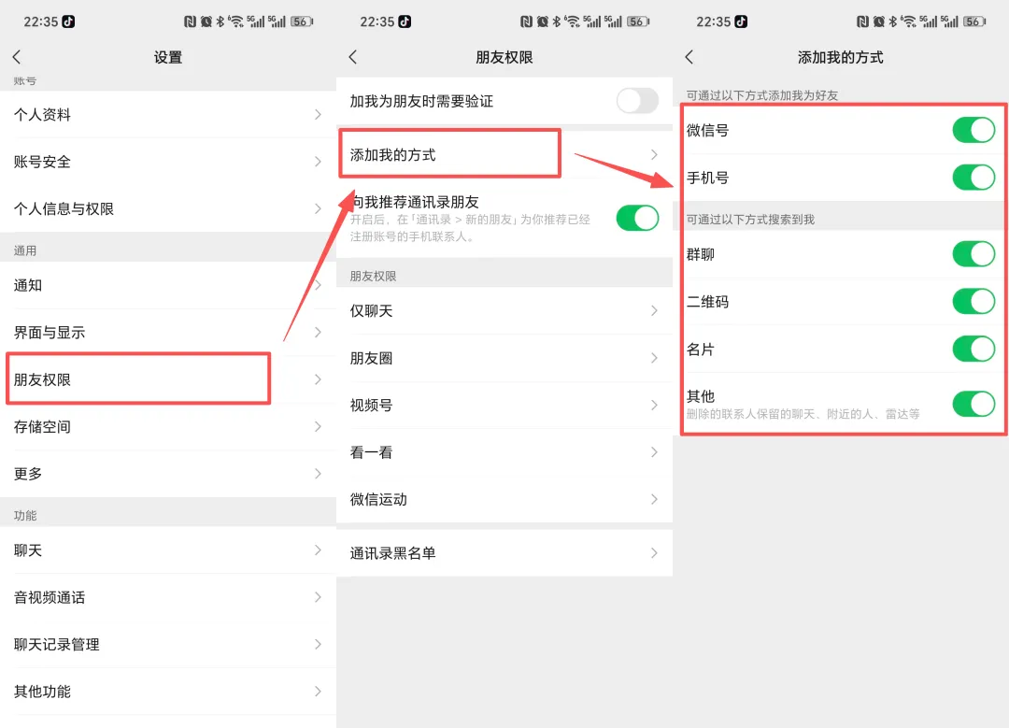The width and height of the screenshot is (1009, 728).
Task: Open 微信运动 permissions
Action: pyautogui.click(x=504, y=499)
